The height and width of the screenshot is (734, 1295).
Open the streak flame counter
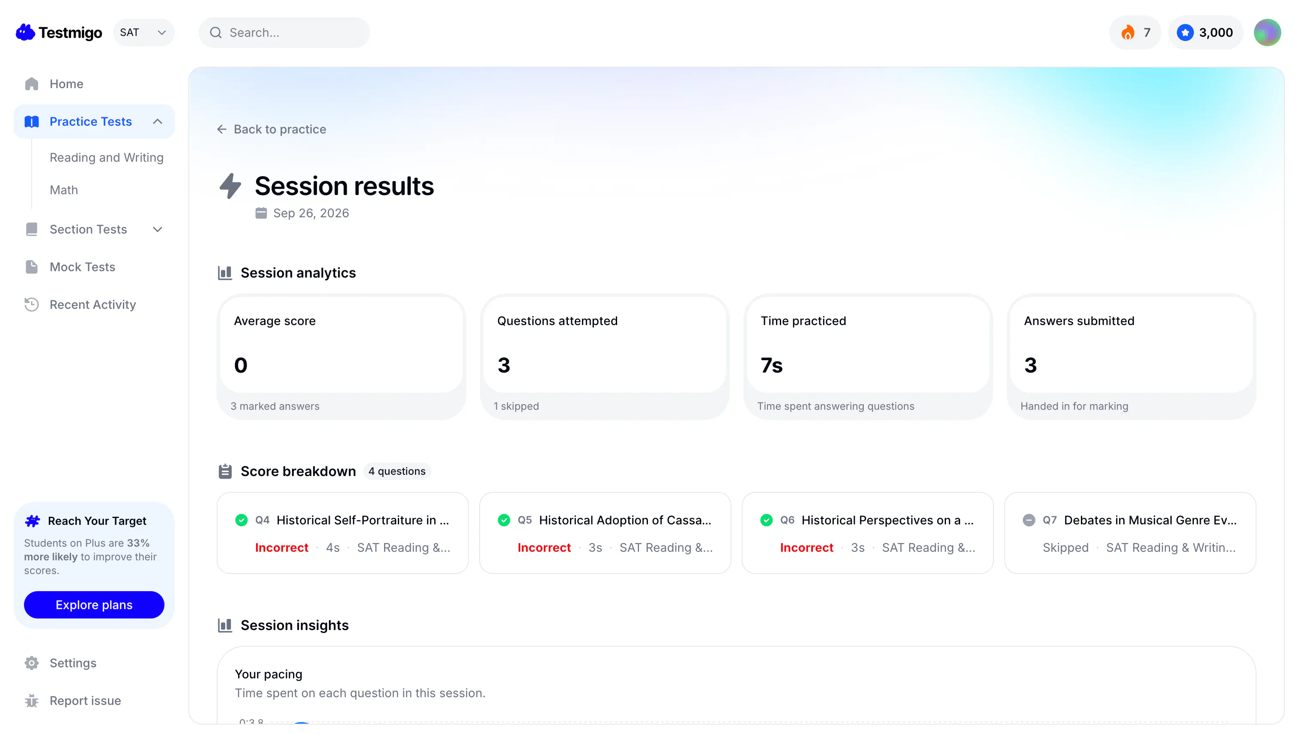coord(1134,32)
